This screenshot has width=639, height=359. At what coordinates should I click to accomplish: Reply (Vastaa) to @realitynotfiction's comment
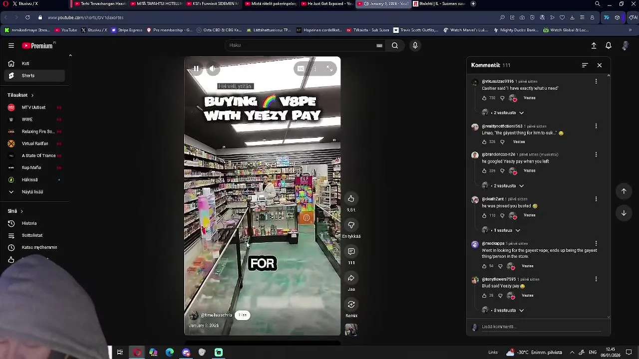pos(519,142)
